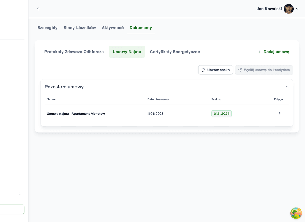This screenshot has width=305, height=222.
Task: Click the 01.11.2024 signature badge
Action: [222, 114]
